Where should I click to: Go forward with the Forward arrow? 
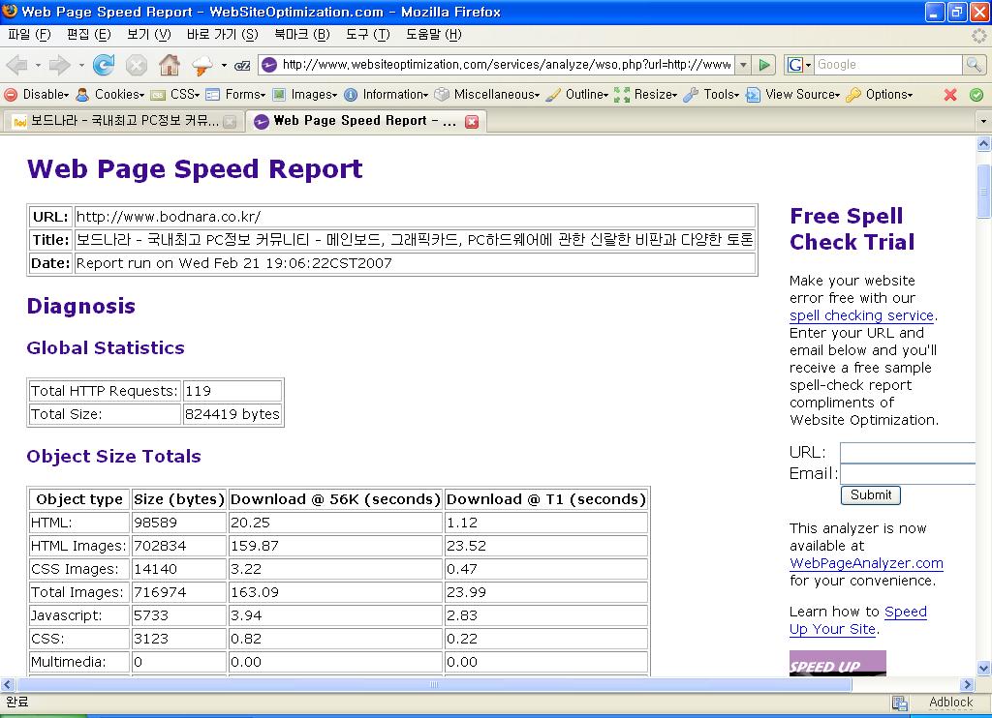(60, 65)
